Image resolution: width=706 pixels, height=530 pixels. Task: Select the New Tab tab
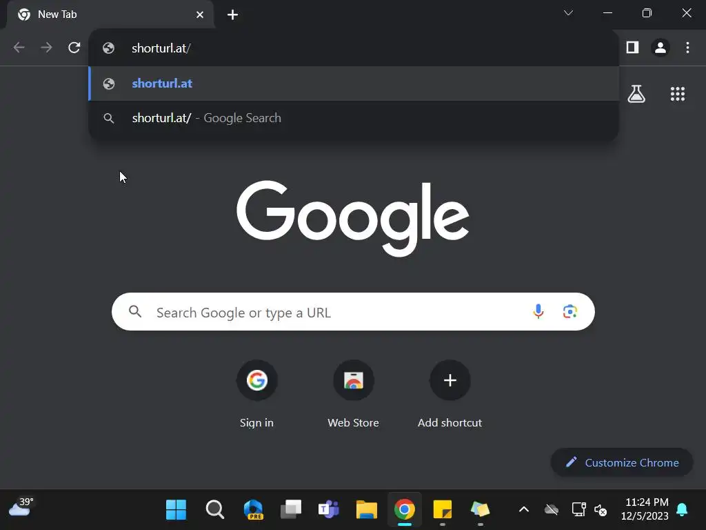click(110, 15)
